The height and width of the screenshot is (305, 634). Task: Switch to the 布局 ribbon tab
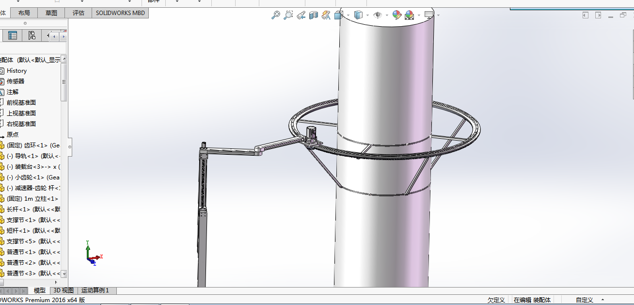24,13
